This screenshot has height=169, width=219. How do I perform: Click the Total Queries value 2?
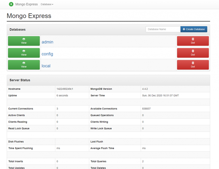click(143, 161)
